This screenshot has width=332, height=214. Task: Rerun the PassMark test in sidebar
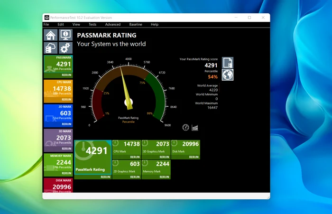(x=66, y=75)
